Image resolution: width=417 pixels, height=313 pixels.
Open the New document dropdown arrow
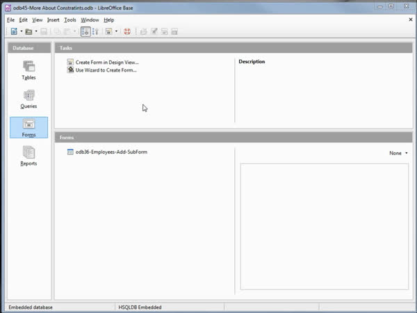pyautogui.click(x=22, y=31)
